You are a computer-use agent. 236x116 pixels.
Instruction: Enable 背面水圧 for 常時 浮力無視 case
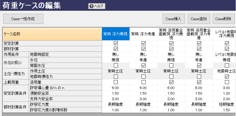coord(116,65)
